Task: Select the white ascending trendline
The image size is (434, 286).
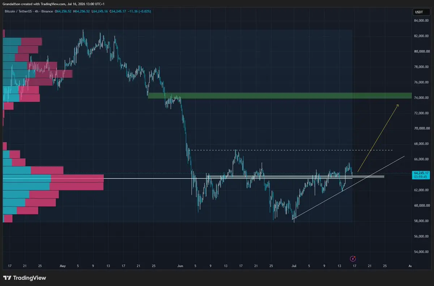Action: point(349,188)
